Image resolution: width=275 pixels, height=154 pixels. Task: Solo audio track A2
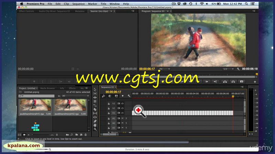pos(126,123)
